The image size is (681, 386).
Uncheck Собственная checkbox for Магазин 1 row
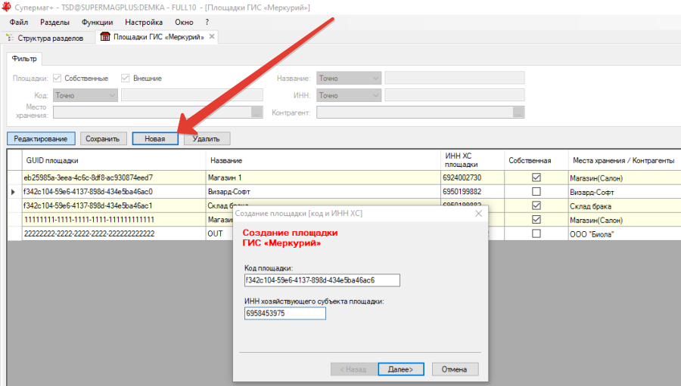pyautogui.click(x=536, y=178)
